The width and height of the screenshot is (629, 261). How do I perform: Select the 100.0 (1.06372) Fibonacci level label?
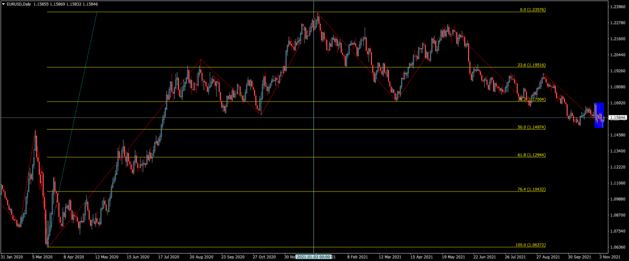click(x=531, y=245)
